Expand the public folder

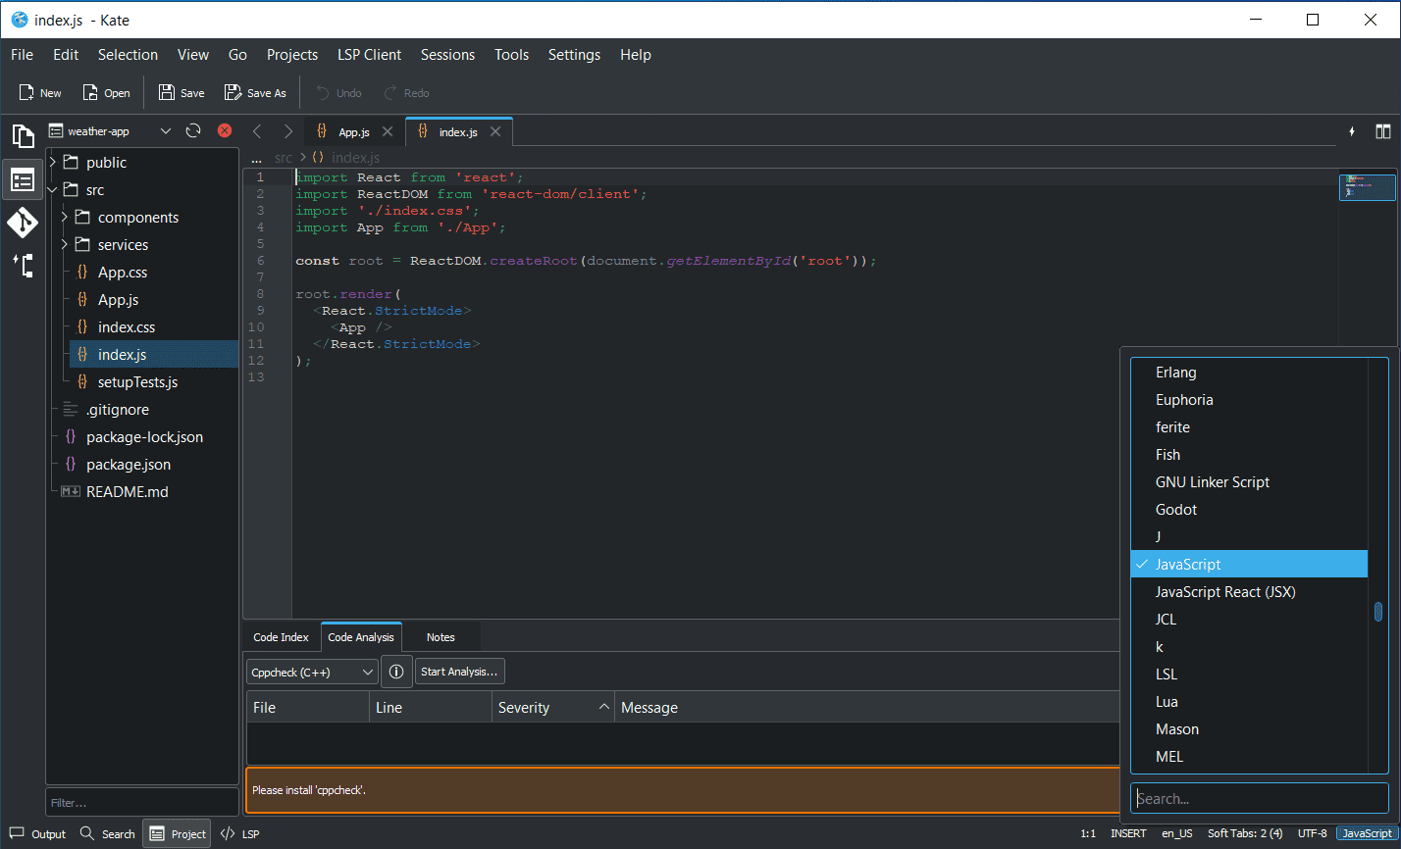[x=53, y=163]
